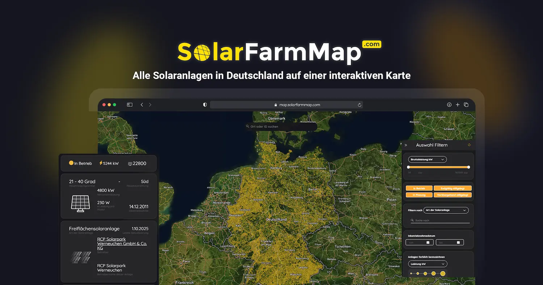Viewport: 543px width, 285px height.
Task: Toggle the 'Endgültig stillgelegt' status filter
Action: coord(452,188)
